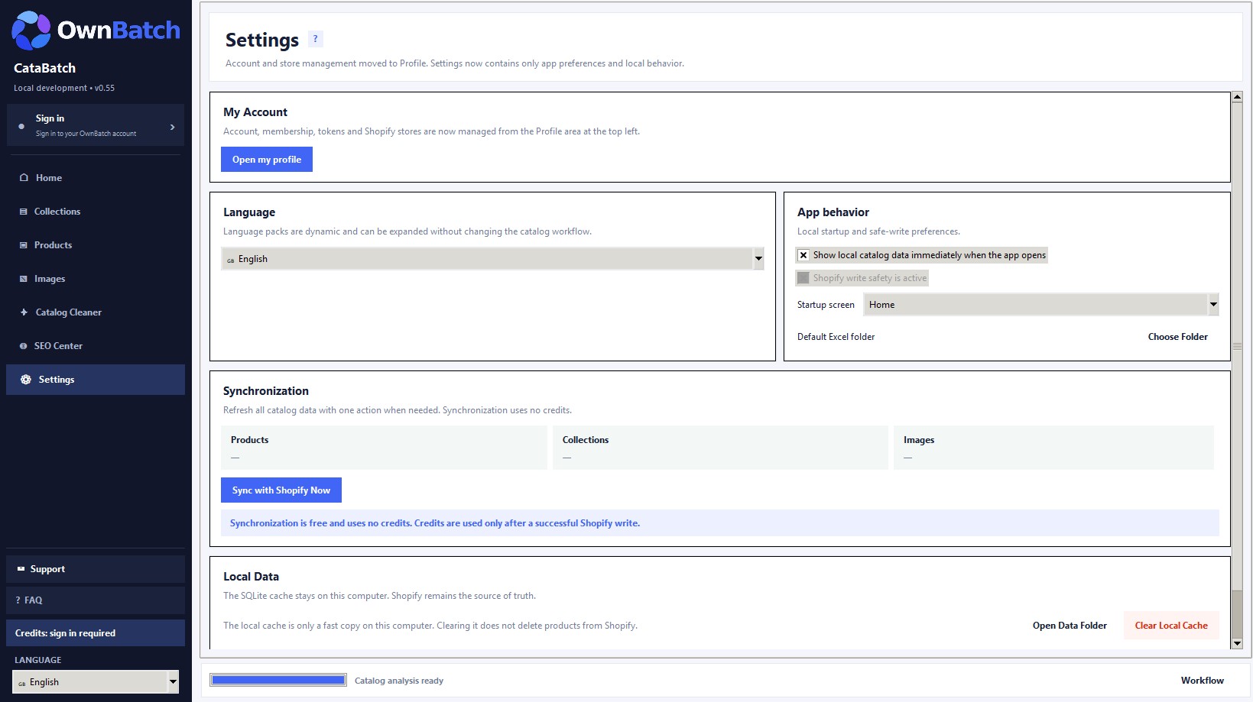The image size is (1253, 702).
Task: Click scrollbar up arrow in settings panel
Action: click(1237, 98)
